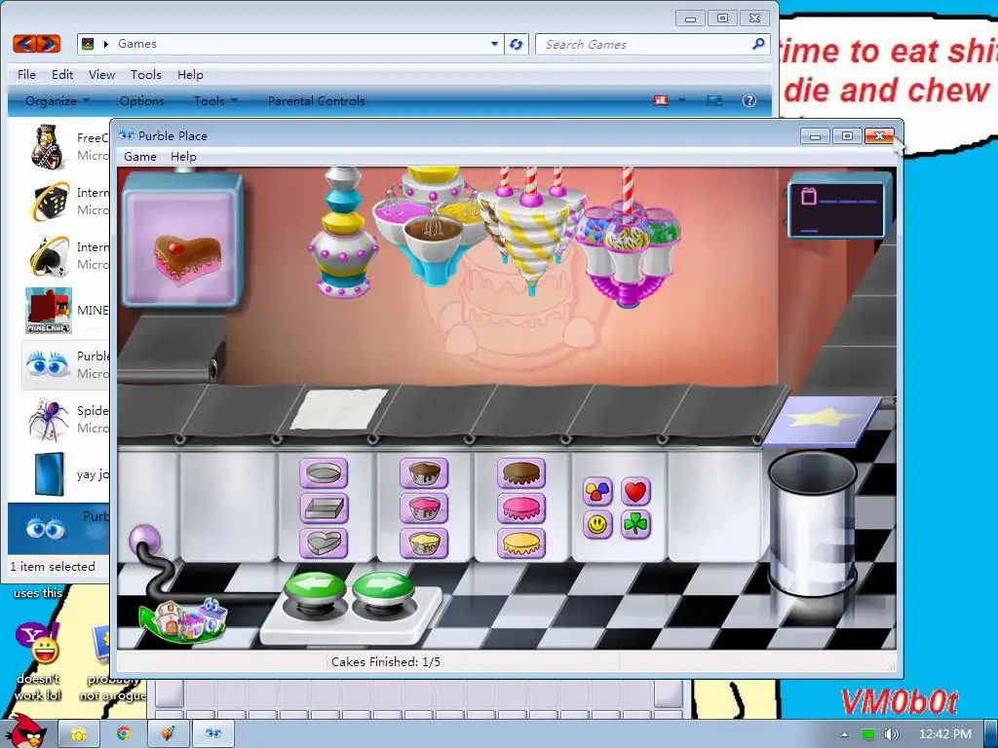Refresh the Games folder view
The width and height of the screenshot is (998, 748).
click(x=517, y=44)
